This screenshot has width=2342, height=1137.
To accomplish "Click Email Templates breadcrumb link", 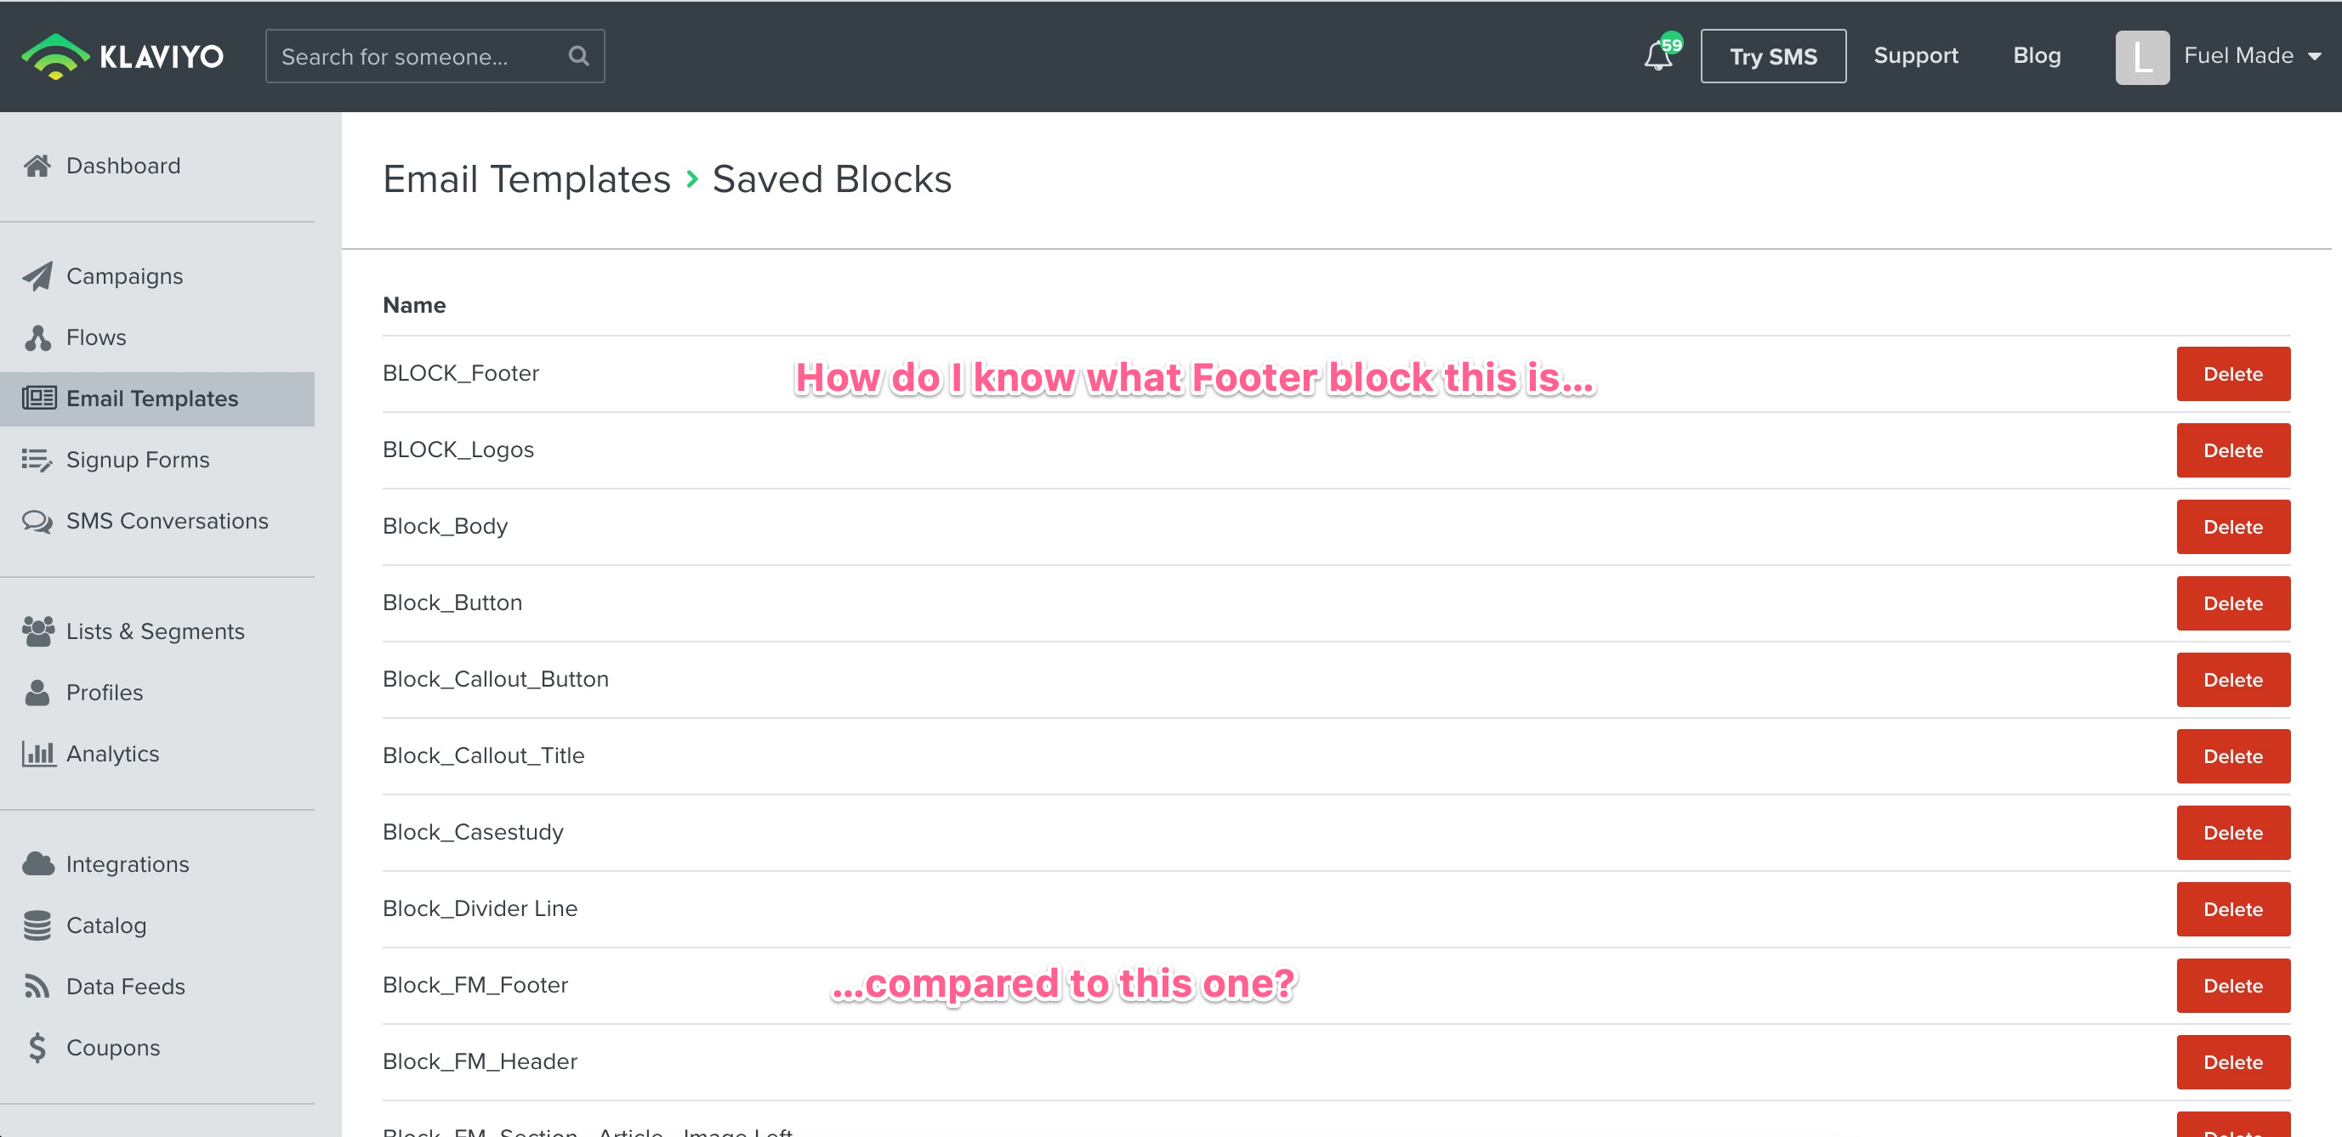I will 527,179.
